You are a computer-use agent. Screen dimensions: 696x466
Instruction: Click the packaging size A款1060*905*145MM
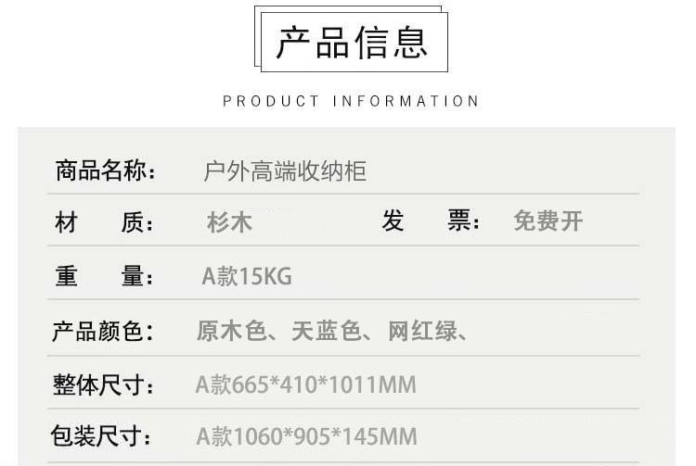click(307, 436)
